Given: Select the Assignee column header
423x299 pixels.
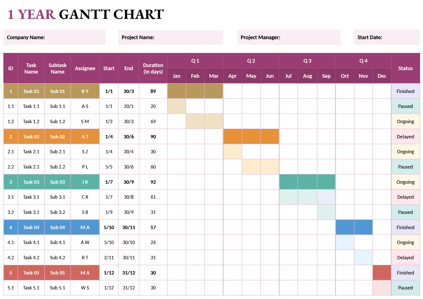Looking at the screenshot, I should click(85, 68).
